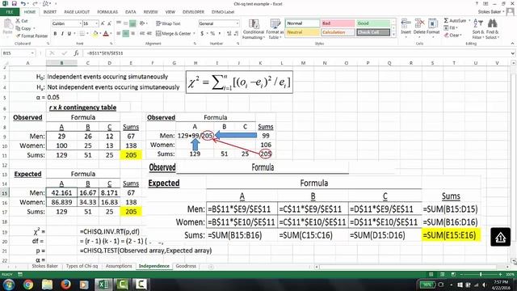This screenshot has width=517, height=291.
Task: Click the Borders icon in Font group
Action: pyautogui.click(x=82, y=33)
